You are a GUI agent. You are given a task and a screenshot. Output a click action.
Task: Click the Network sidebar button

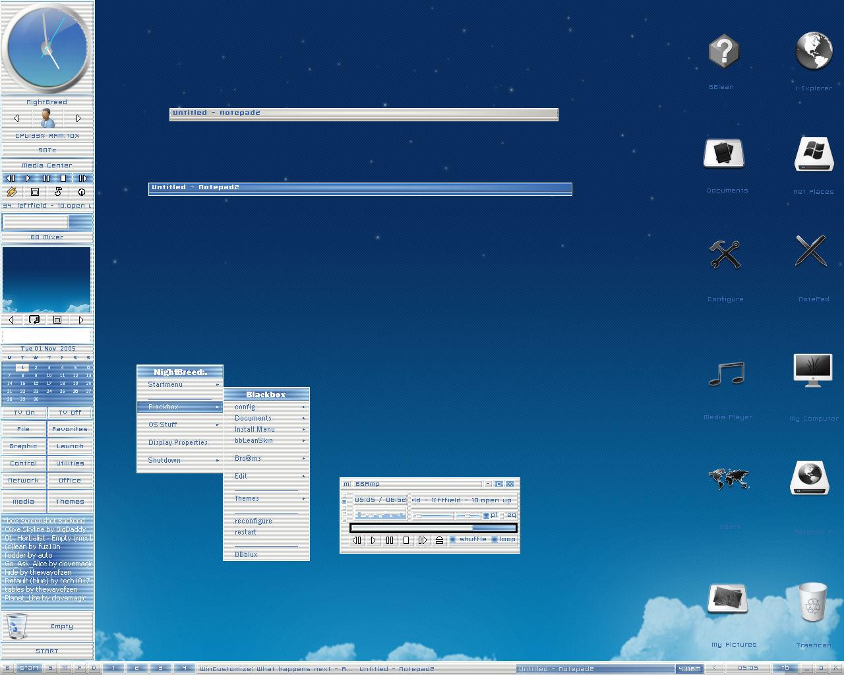tap(24, 481)
